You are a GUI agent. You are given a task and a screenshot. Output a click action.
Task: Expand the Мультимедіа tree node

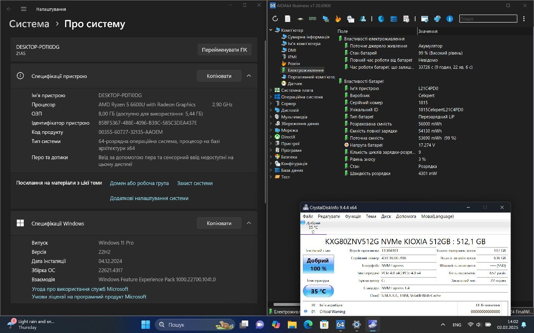pos(271,117)
